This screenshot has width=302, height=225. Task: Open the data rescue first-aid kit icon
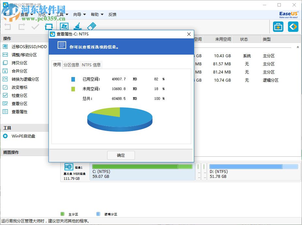tap(278, 27)
